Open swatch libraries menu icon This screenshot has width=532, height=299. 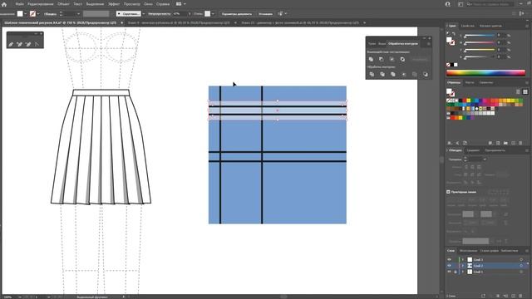point(450,143)
